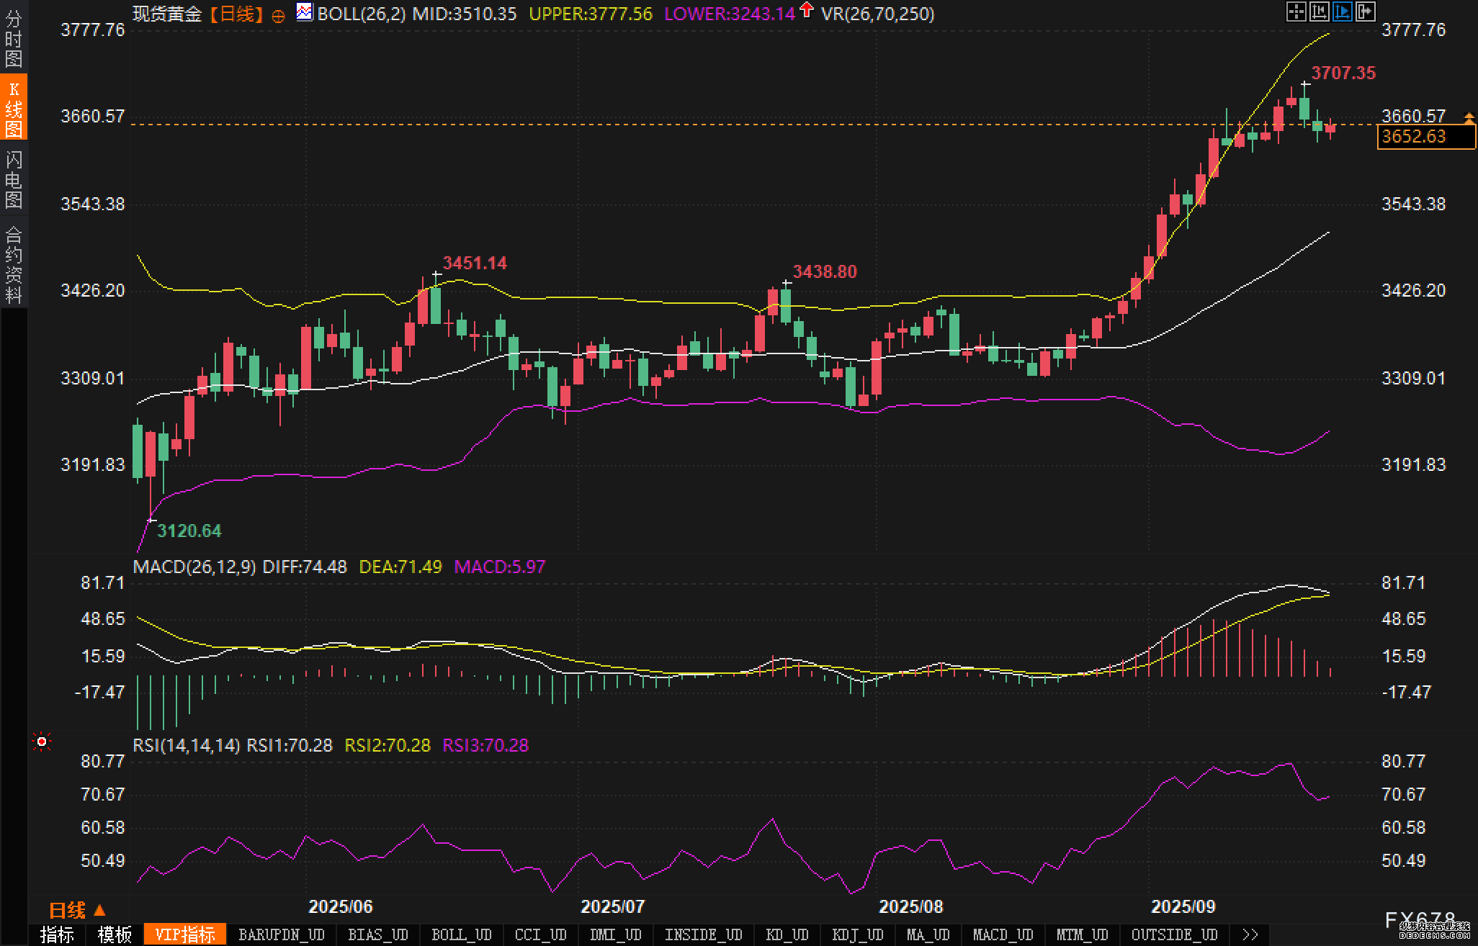Viewport: 1478px width, 946px height.
Task: Select the K线图 side tab
Action: click(x=14, y=108)
